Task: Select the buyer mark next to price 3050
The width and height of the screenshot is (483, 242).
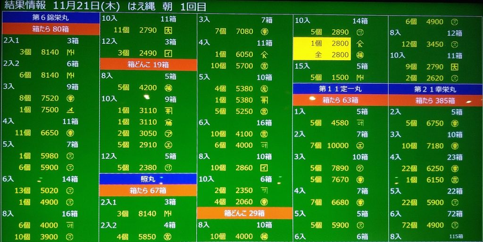Action: pyautogui.click(x=168, y=133)
